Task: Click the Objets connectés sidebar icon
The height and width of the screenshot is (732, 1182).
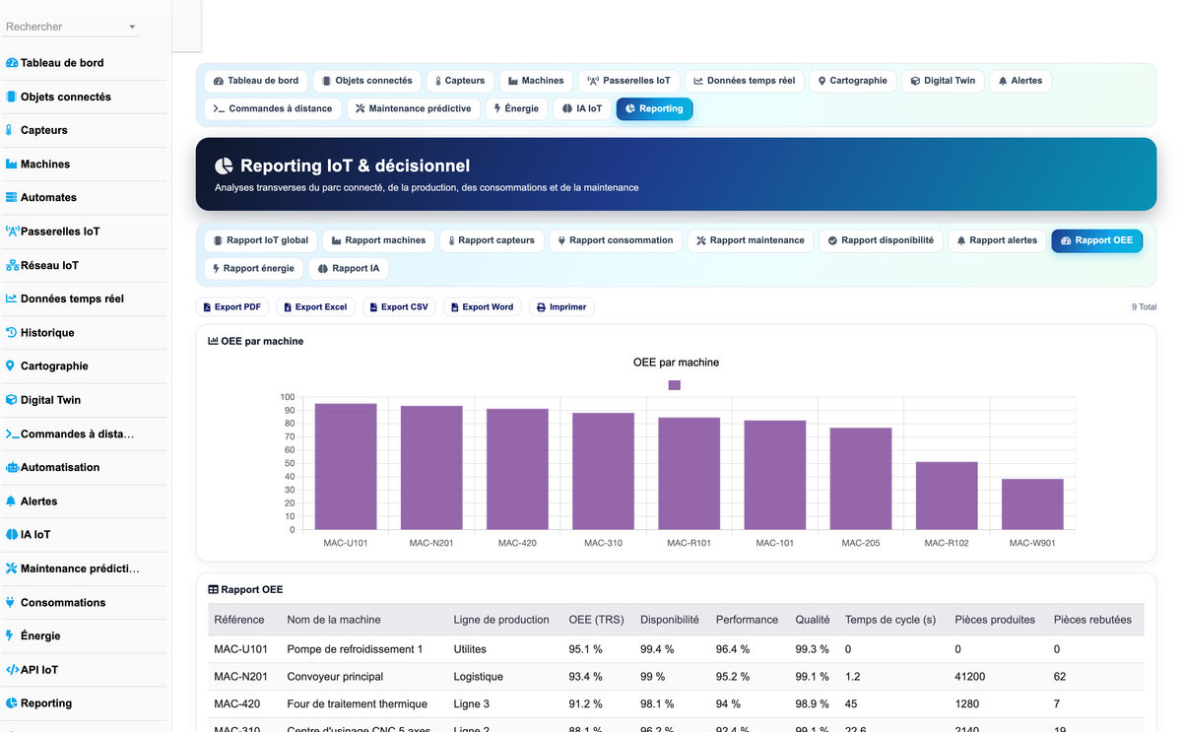Action: 12,97
